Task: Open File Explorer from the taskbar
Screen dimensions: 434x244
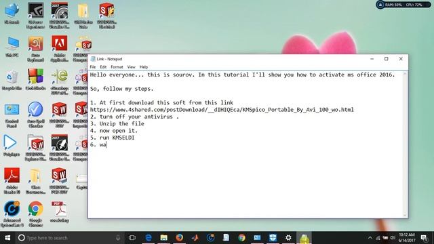Action: click(x=164, y=238)
